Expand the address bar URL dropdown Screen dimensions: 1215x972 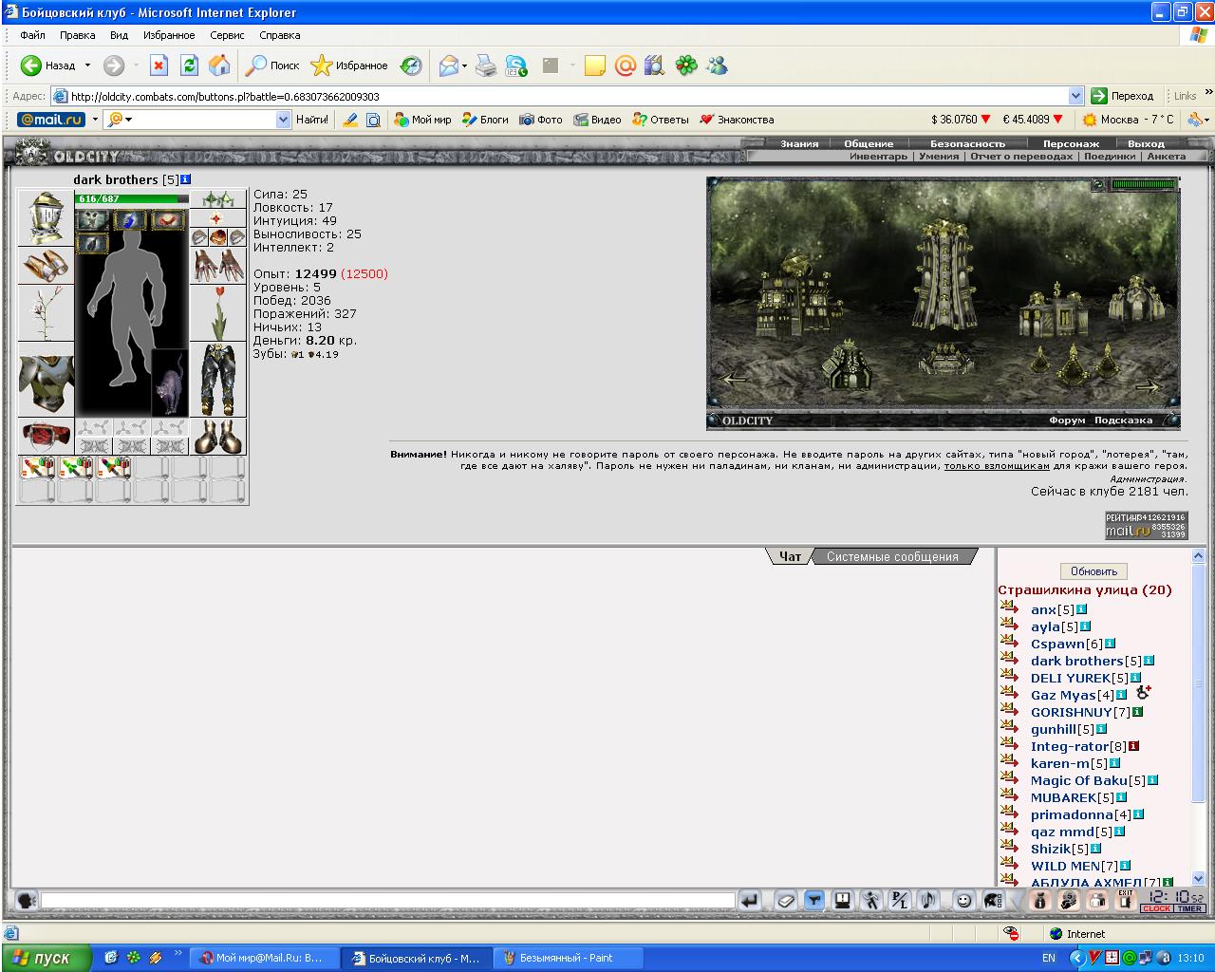(1075, 96)
